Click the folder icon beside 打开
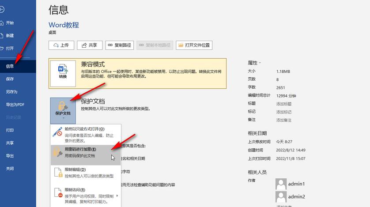The height and width of the screenshot is (207, 370). [2, 49]
